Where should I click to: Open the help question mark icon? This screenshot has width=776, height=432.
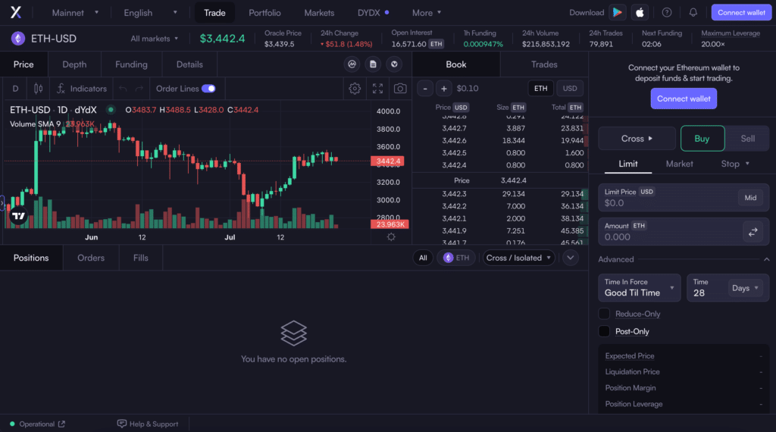pyautogui.click(x=667, y=12)
